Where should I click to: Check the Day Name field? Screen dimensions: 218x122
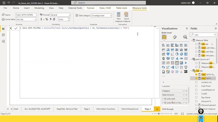coord(196,97)
